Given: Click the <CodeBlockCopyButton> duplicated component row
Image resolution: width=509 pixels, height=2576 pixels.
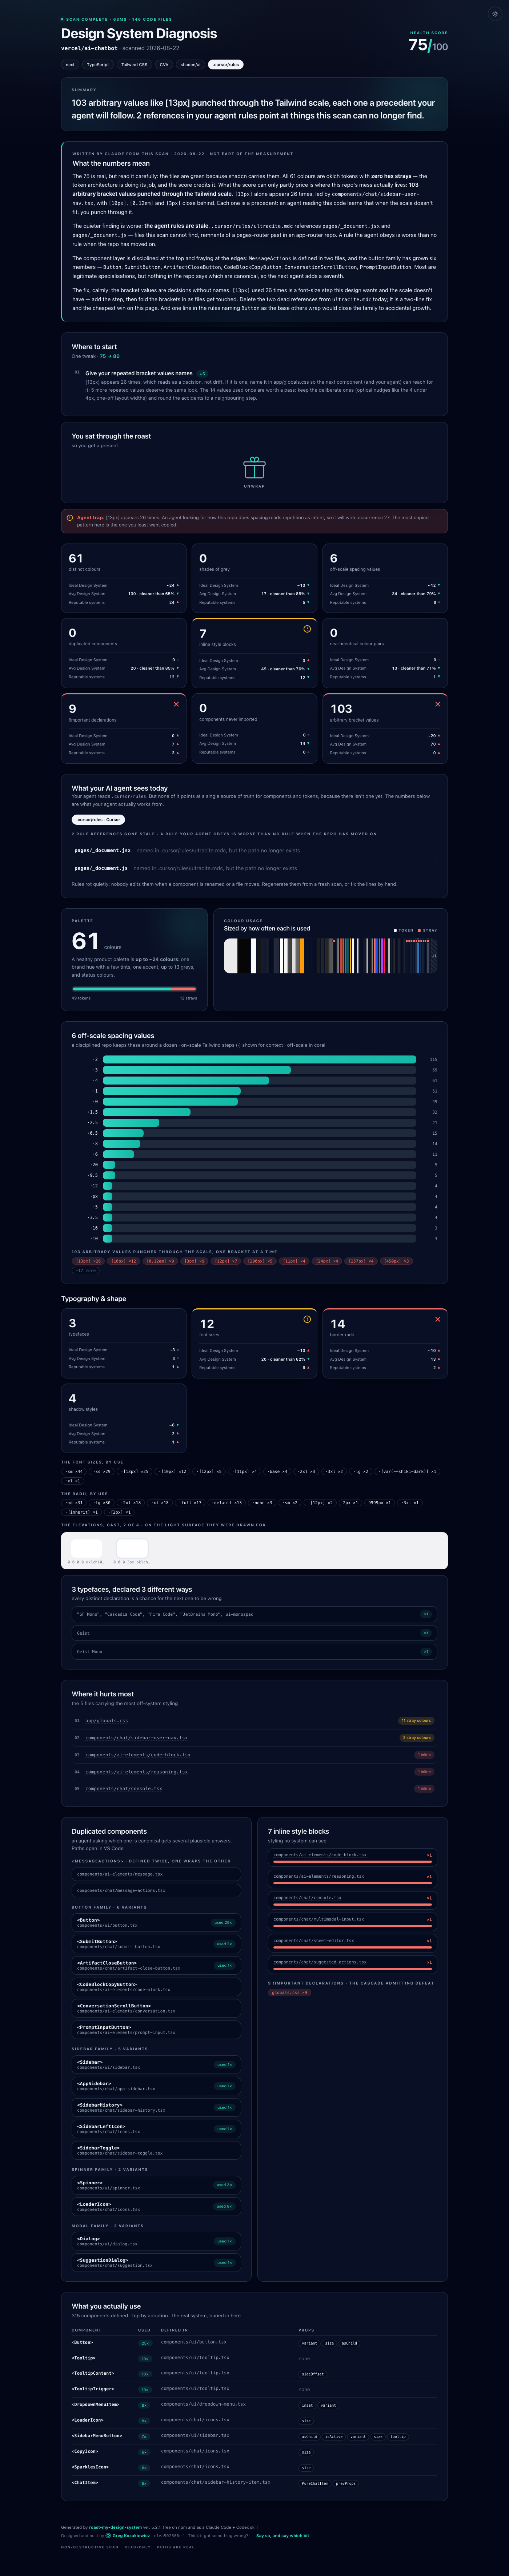Looking at the screenshot, I should click(x=156, y=1987).
